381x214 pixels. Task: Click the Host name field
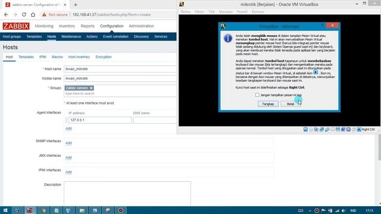coord(120,69)
